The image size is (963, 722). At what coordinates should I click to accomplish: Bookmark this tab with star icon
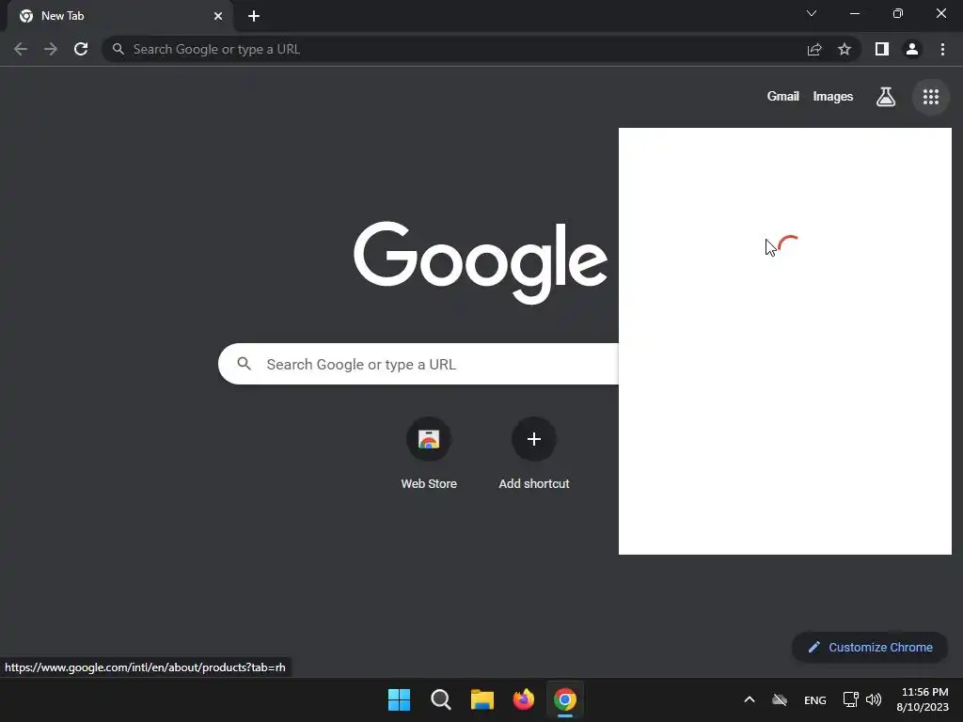click(x=845, y=49)
